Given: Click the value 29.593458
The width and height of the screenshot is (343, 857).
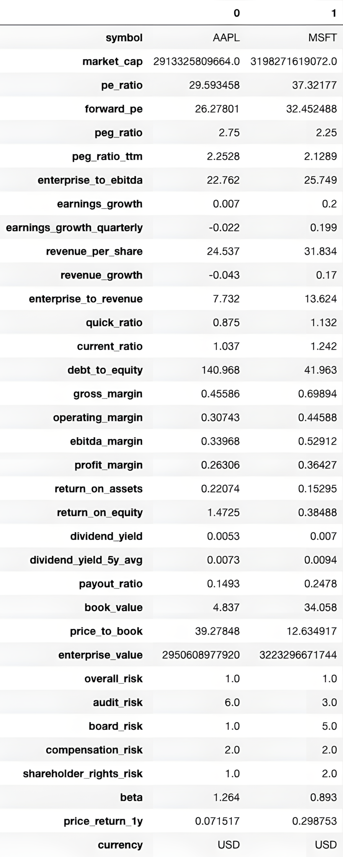Looking at the screenshot, I should pos(214,85).
